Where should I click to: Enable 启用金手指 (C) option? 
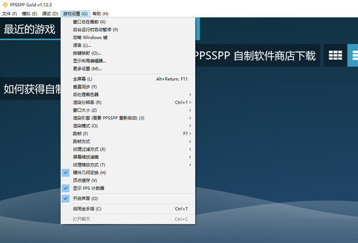pyautogui.click(x=87, y=209)
